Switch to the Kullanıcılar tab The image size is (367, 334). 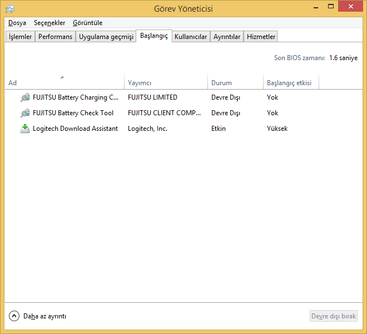coord(191,37)
